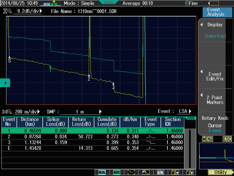The image size is (234, 176).
Task: Click the horizontal zoom magnifier icon
Action: (7, 111)
